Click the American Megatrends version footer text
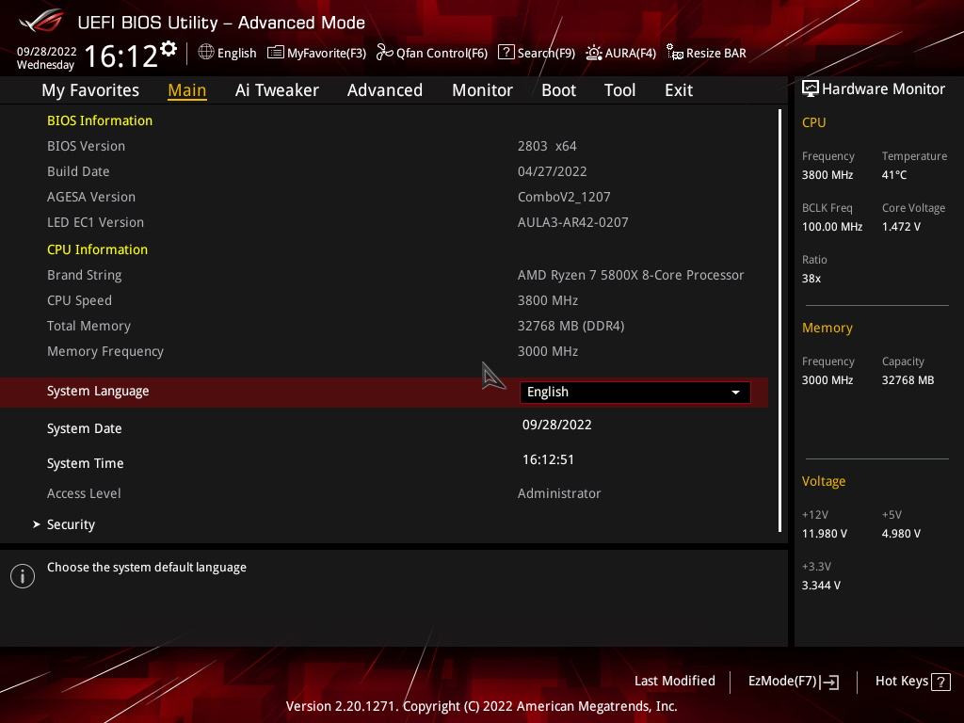Image resolution: width=964 pixels, height=723 pixels. tap(481, 706)
